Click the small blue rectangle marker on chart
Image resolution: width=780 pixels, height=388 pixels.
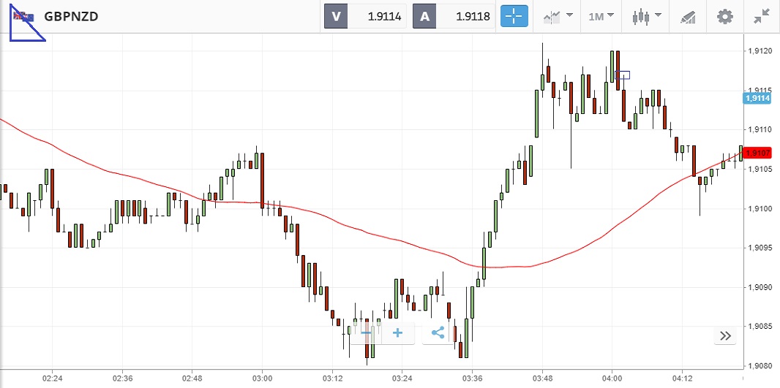(623, 75)
